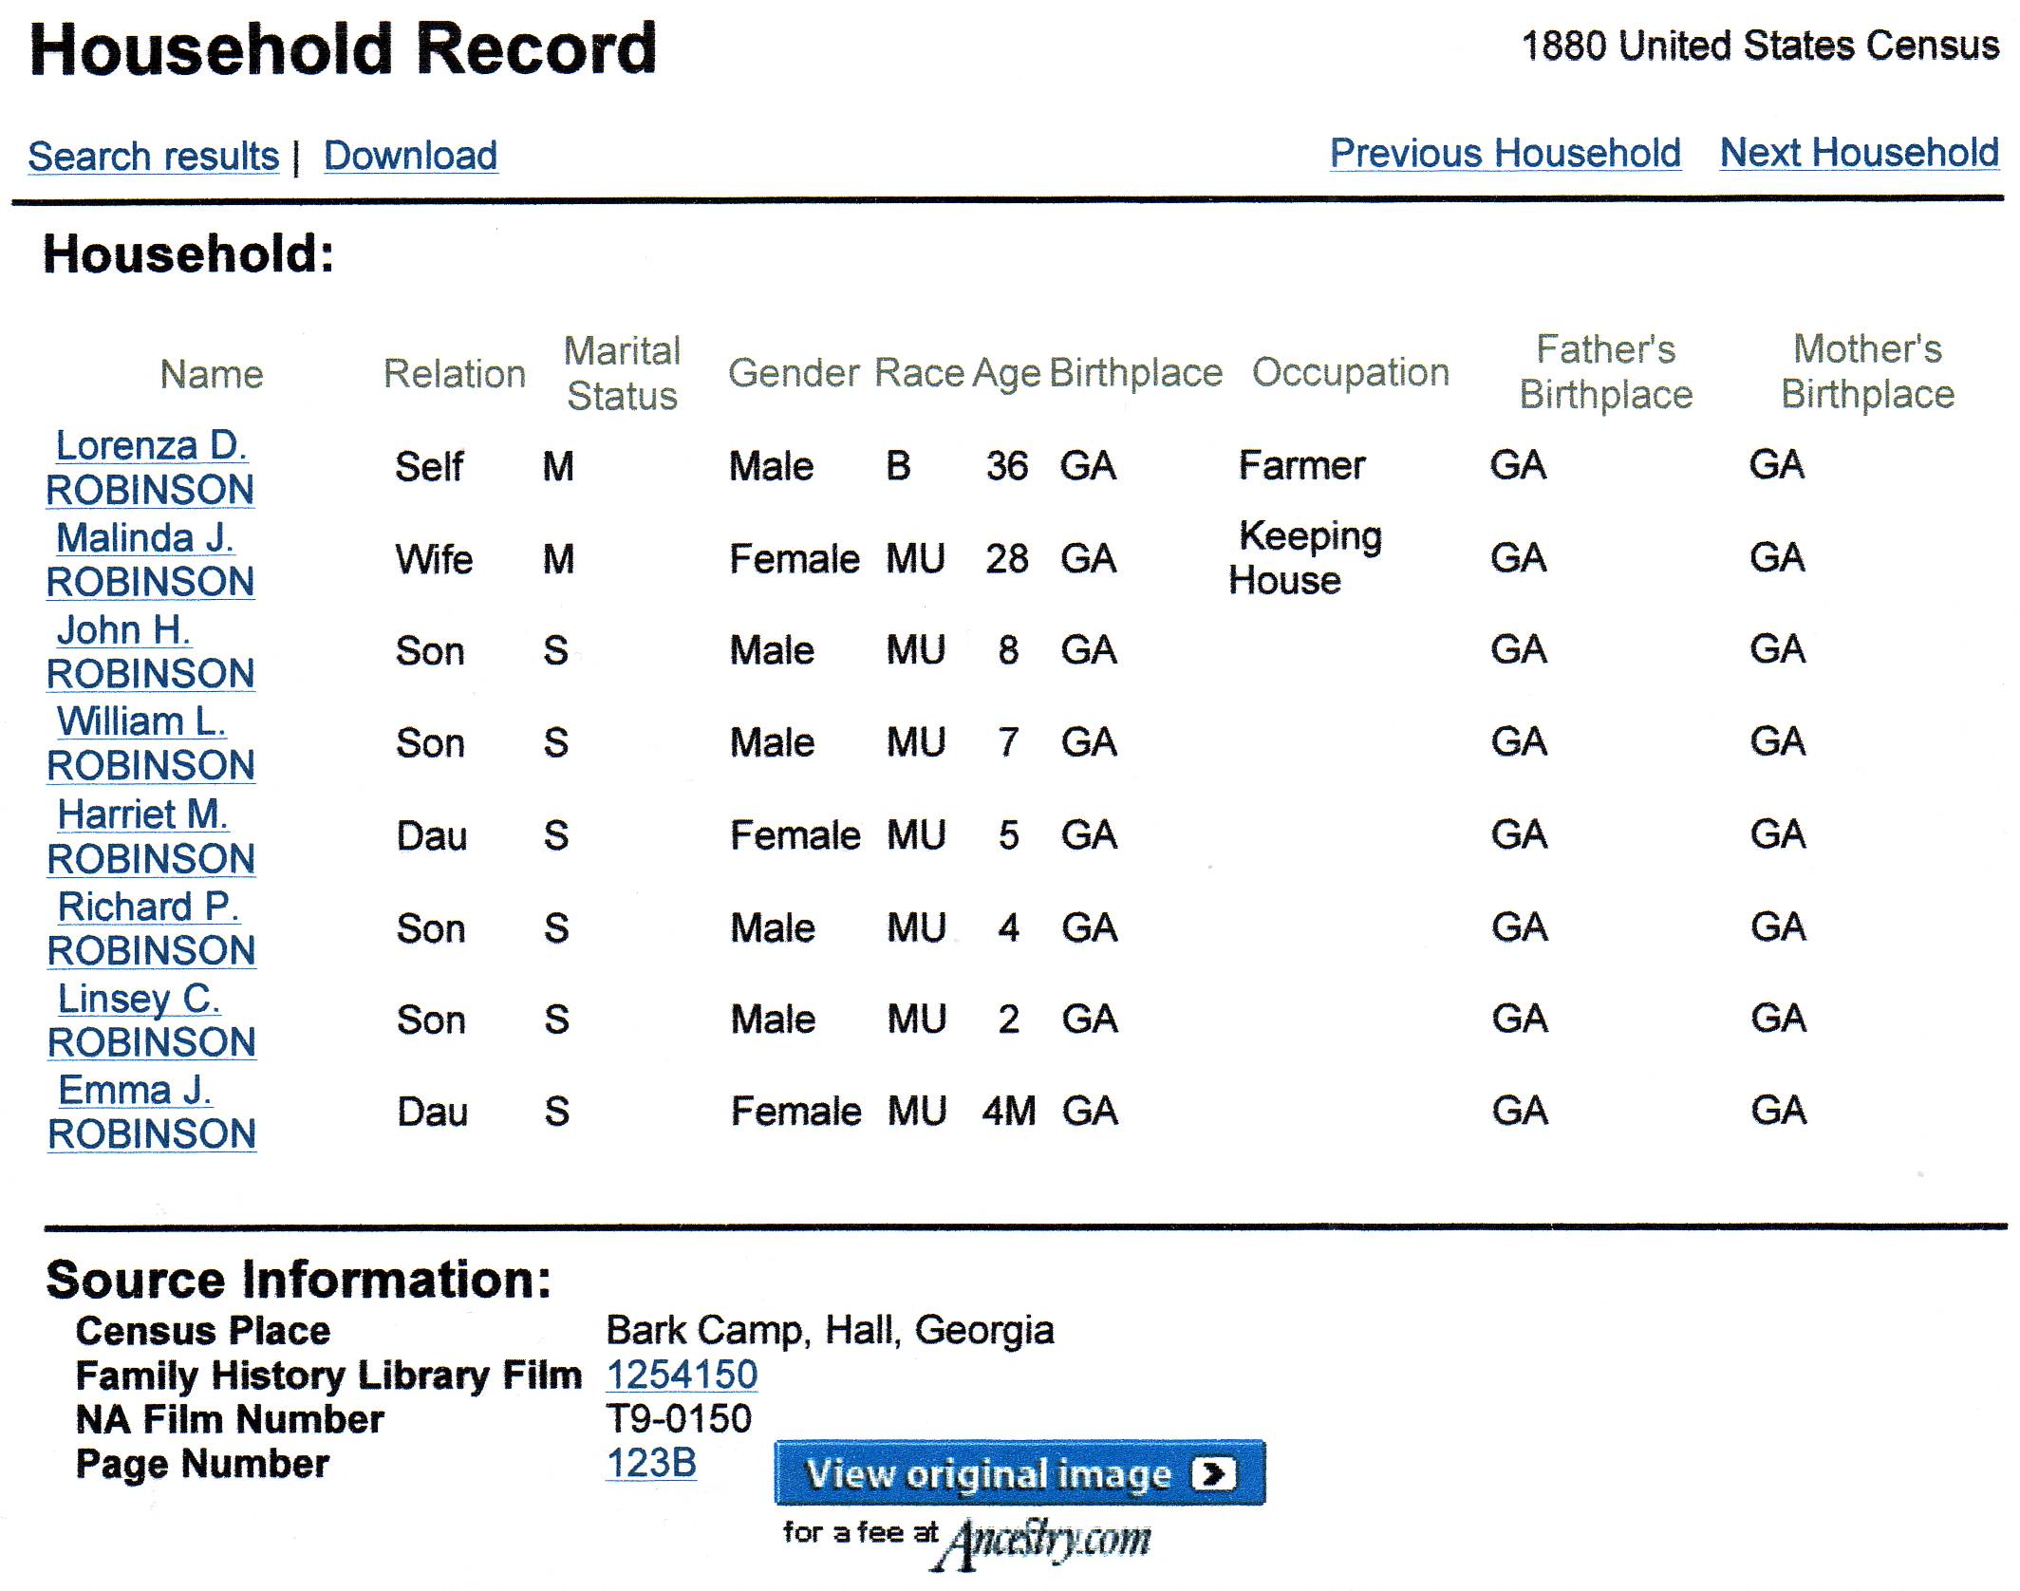Click age 2 in Linsey's row
The image size is (2020, 1591).
click(x=1009, y=1020)
